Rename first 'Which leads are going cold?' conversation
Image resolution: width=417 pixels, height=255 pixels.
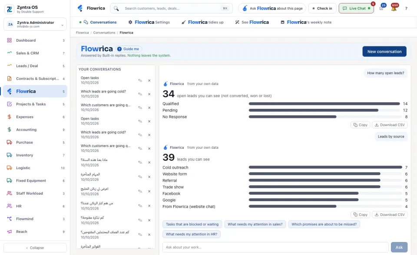[x=140, y=94]
